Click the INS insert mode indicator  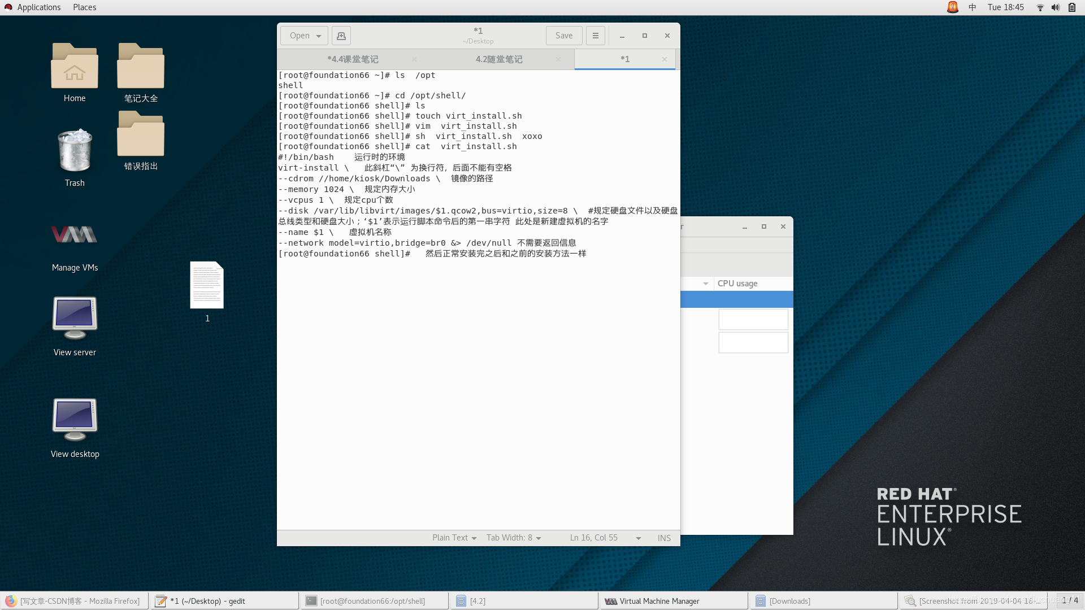(x=664, y=538)
